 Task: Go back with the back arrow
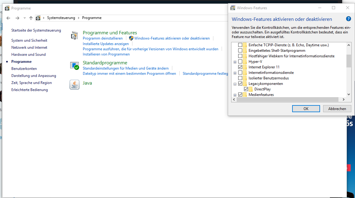click(8, 18)
